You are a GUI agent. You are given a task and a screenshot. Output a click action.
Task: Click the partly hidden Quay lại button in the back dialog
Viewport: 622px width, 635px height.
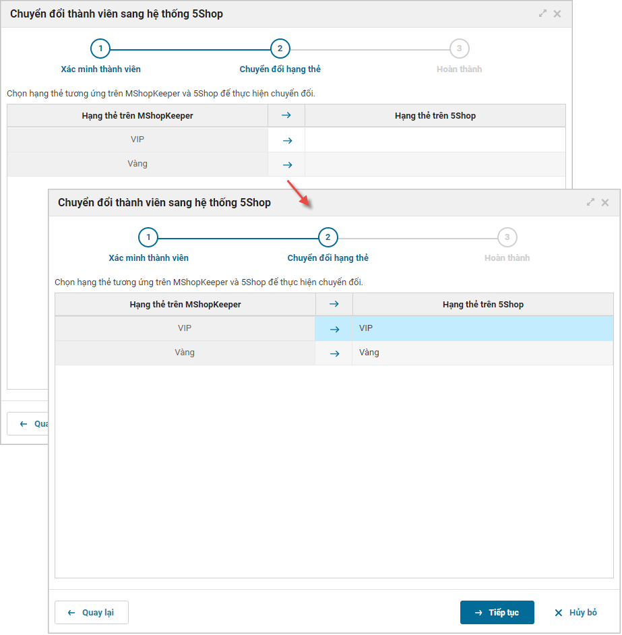pos(28,423)
